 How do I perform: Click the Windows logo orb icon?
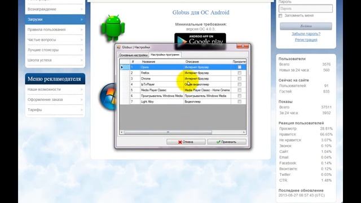click(x=108, y=96)
